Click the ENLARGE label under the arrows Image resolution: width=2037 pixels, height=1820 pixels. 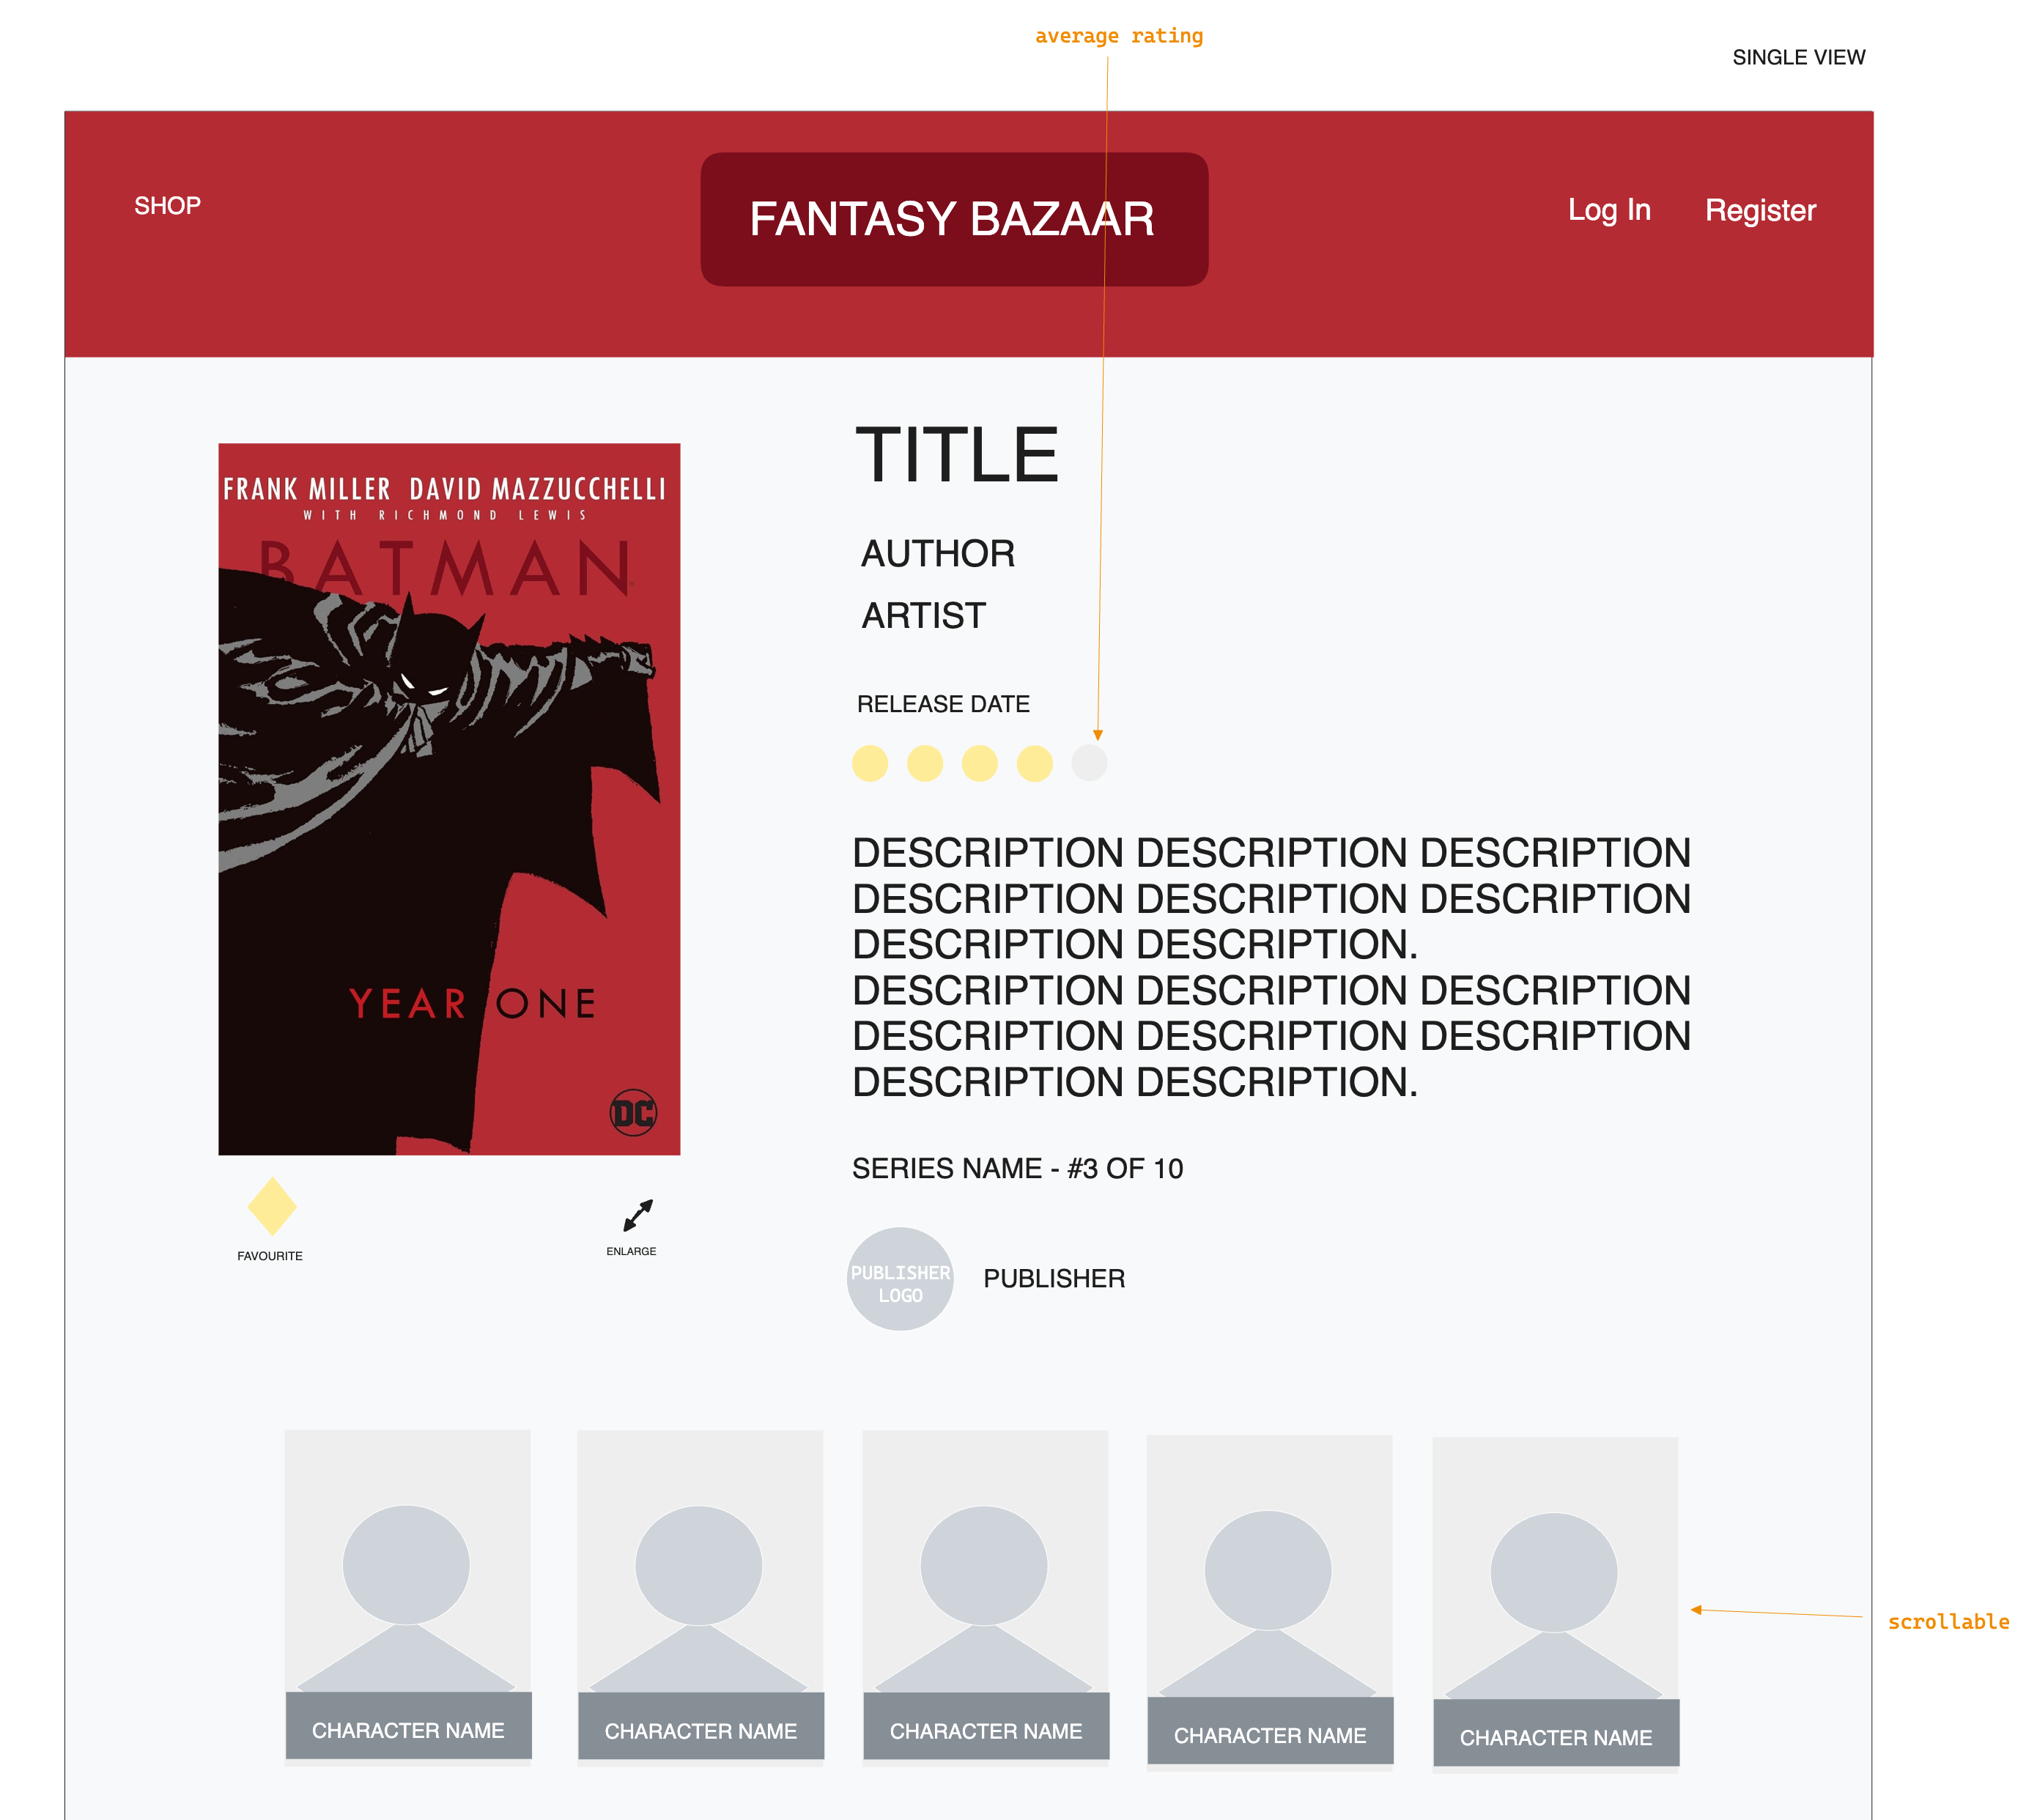tap(631, 1251)
